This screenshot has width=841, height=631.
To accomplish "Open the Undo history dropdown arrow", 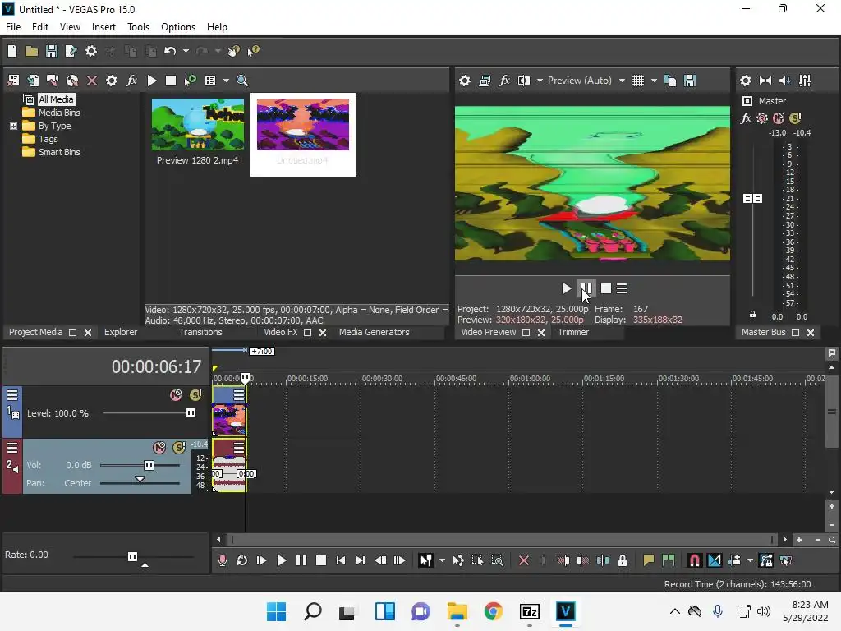I will [x=186, y=51].
